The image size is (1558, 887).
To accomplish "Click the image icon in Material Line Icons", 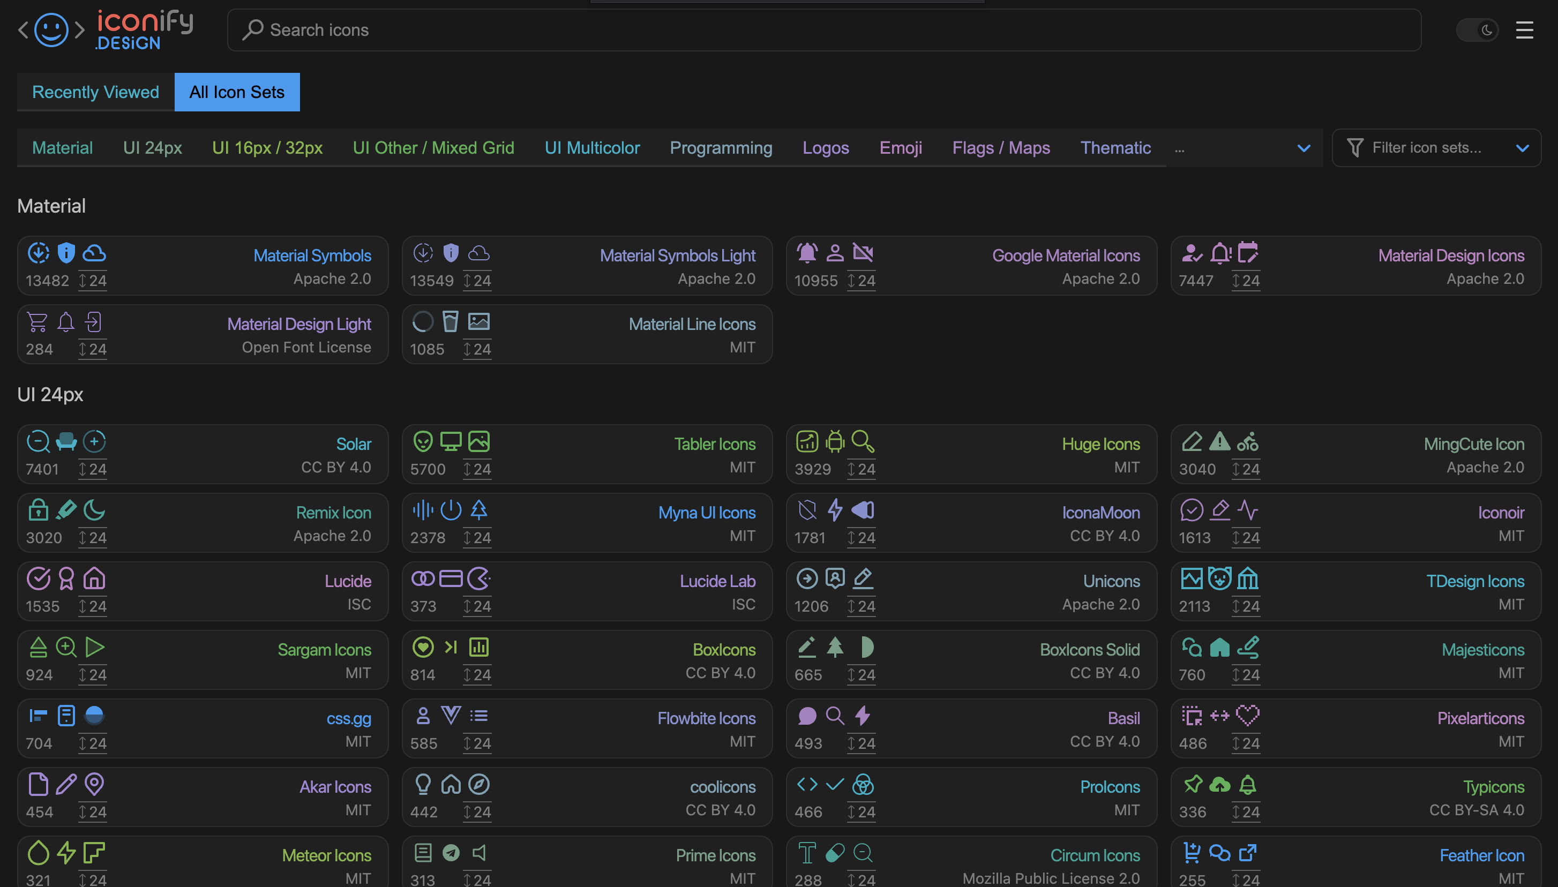I will pyautogui.click(x=479, y=322).
